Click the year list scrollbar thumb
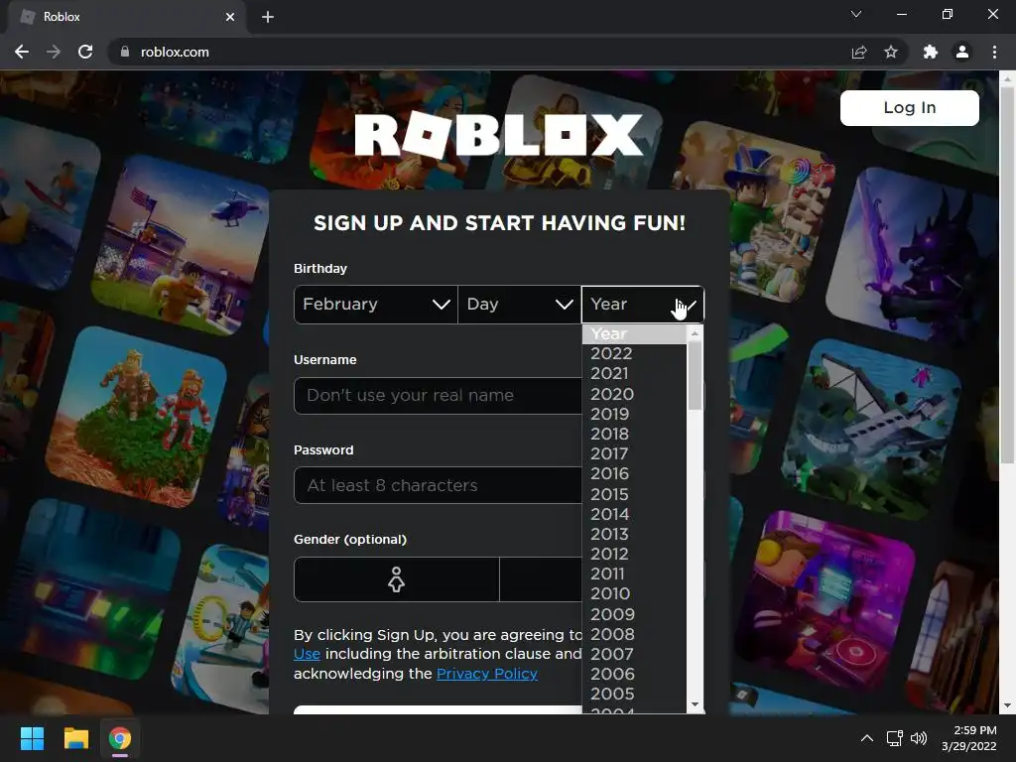Viewport: 1016px width, 762px height. tap(696, 376)
